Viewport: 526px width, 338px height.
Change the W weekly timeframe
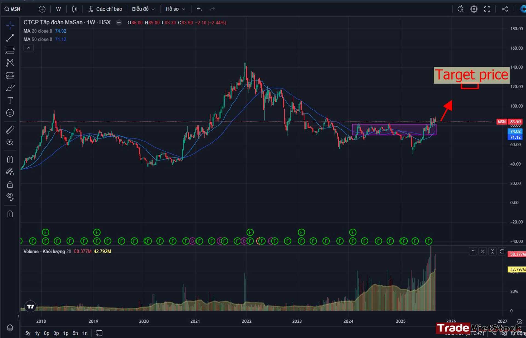click(58, 9)
